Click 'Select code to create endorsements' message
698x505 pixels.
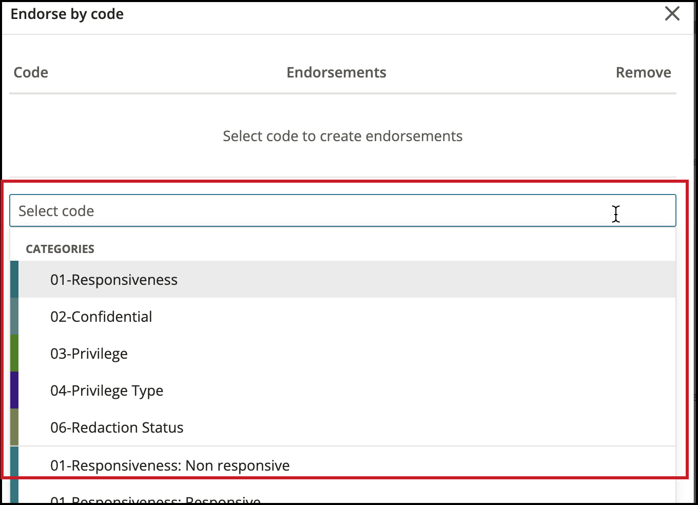[342, 136]
